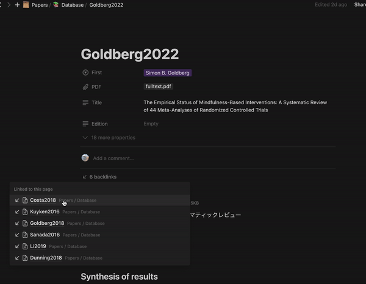Click the Edition property icon

pyautogui.click(x=85, y=124)
